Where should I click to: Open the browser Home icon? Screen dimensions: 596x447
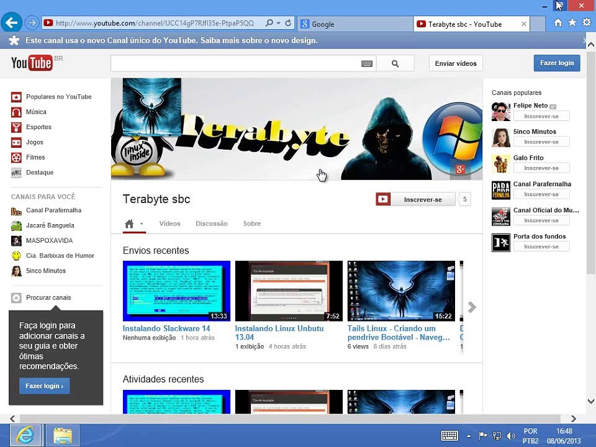(x=558, y=23)
